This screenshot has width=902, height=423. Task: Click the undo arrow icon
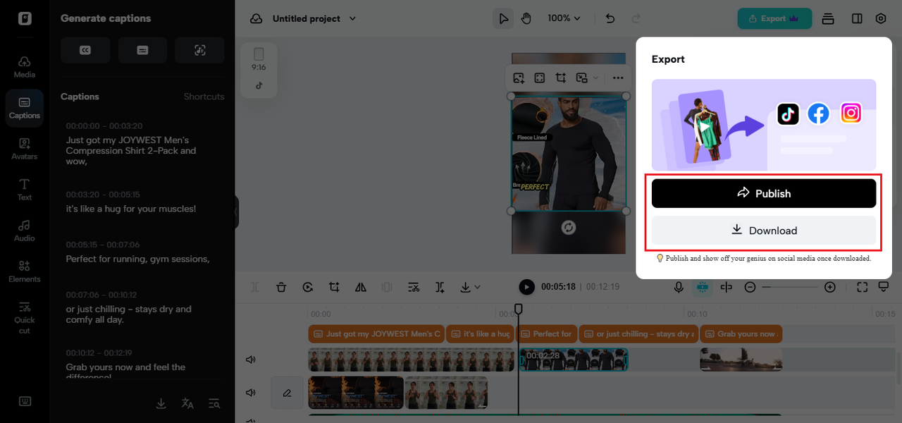coord(610,18)
